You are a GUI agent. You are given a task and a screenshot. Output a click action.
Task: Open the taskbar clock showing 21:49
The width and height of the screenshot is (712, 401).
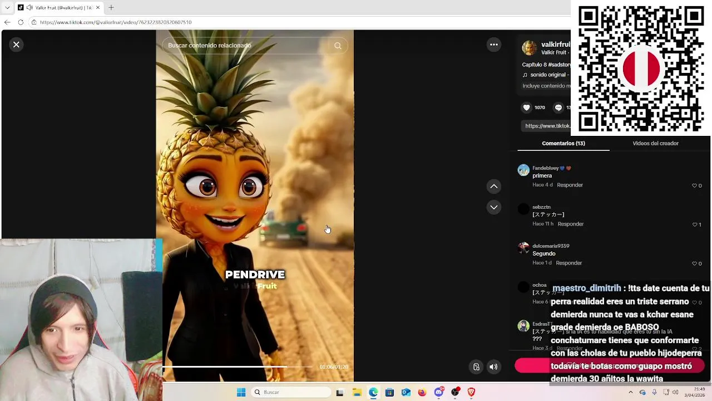695,392
